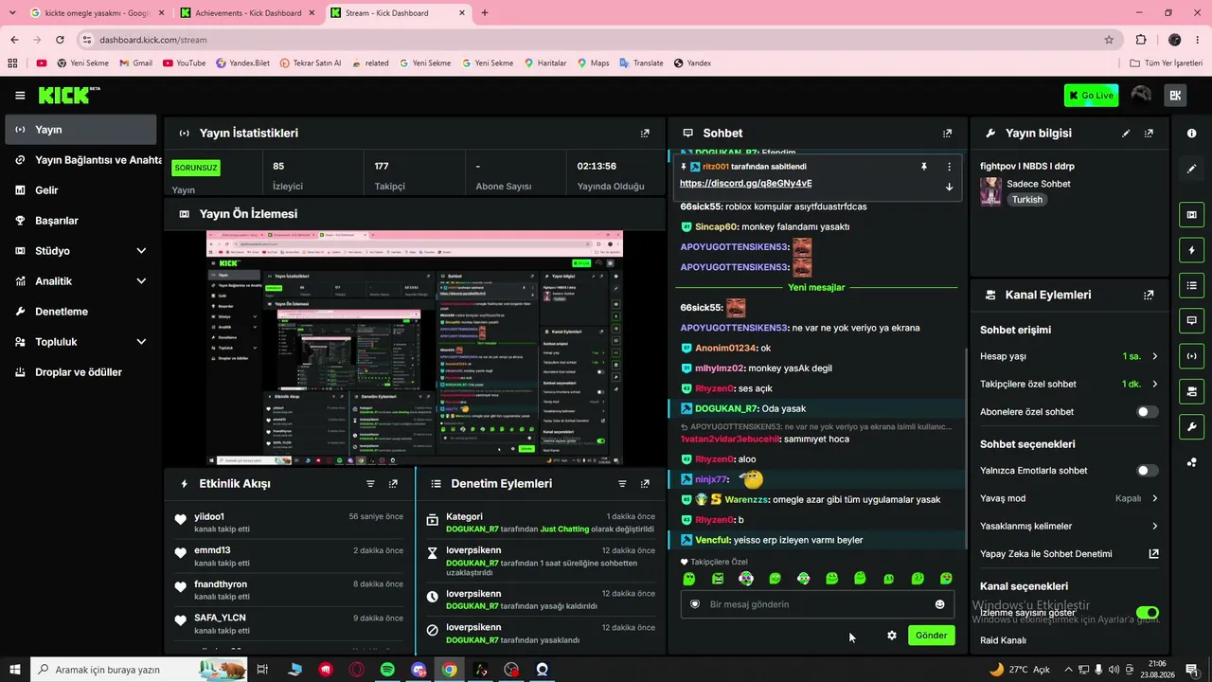This screenshot has width=1212, height=682.
Task: Toggle Yalnızca Emotlarla sohbet switch
Action: 1147,471
